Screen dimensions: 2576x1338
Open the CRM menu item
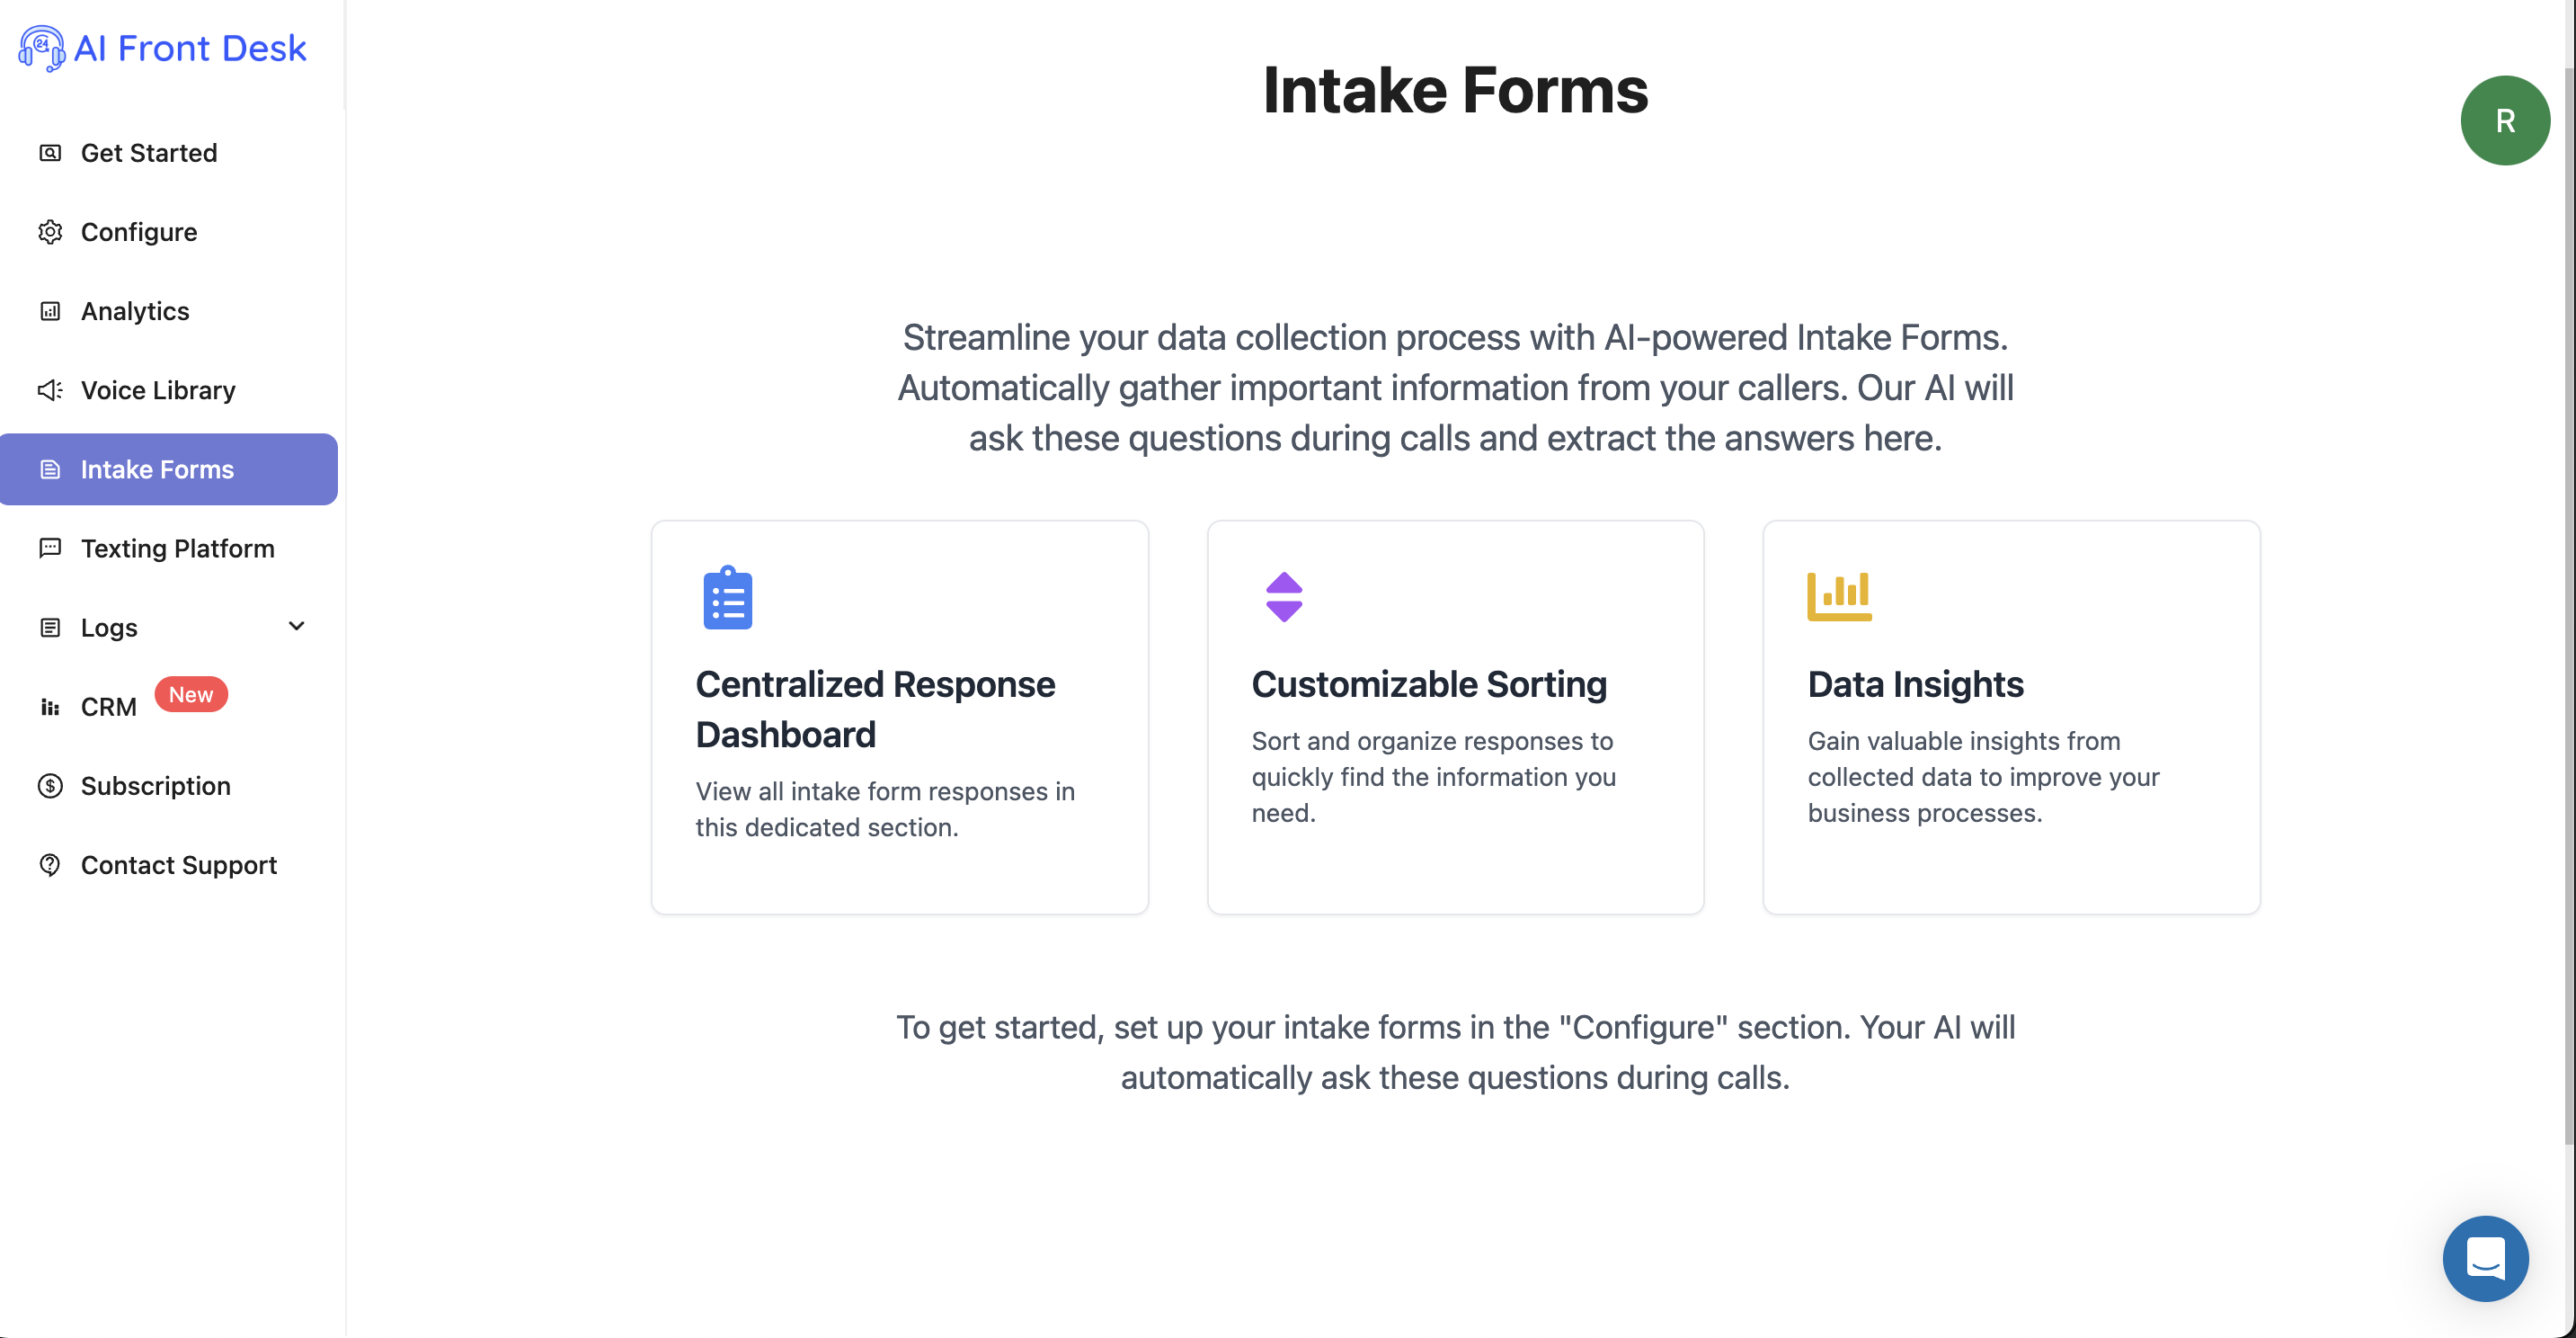tap(109, 707)
